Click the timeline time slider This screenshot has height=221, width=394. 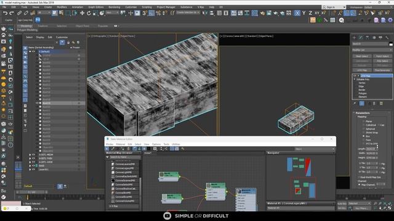click(x=32, y=192)
